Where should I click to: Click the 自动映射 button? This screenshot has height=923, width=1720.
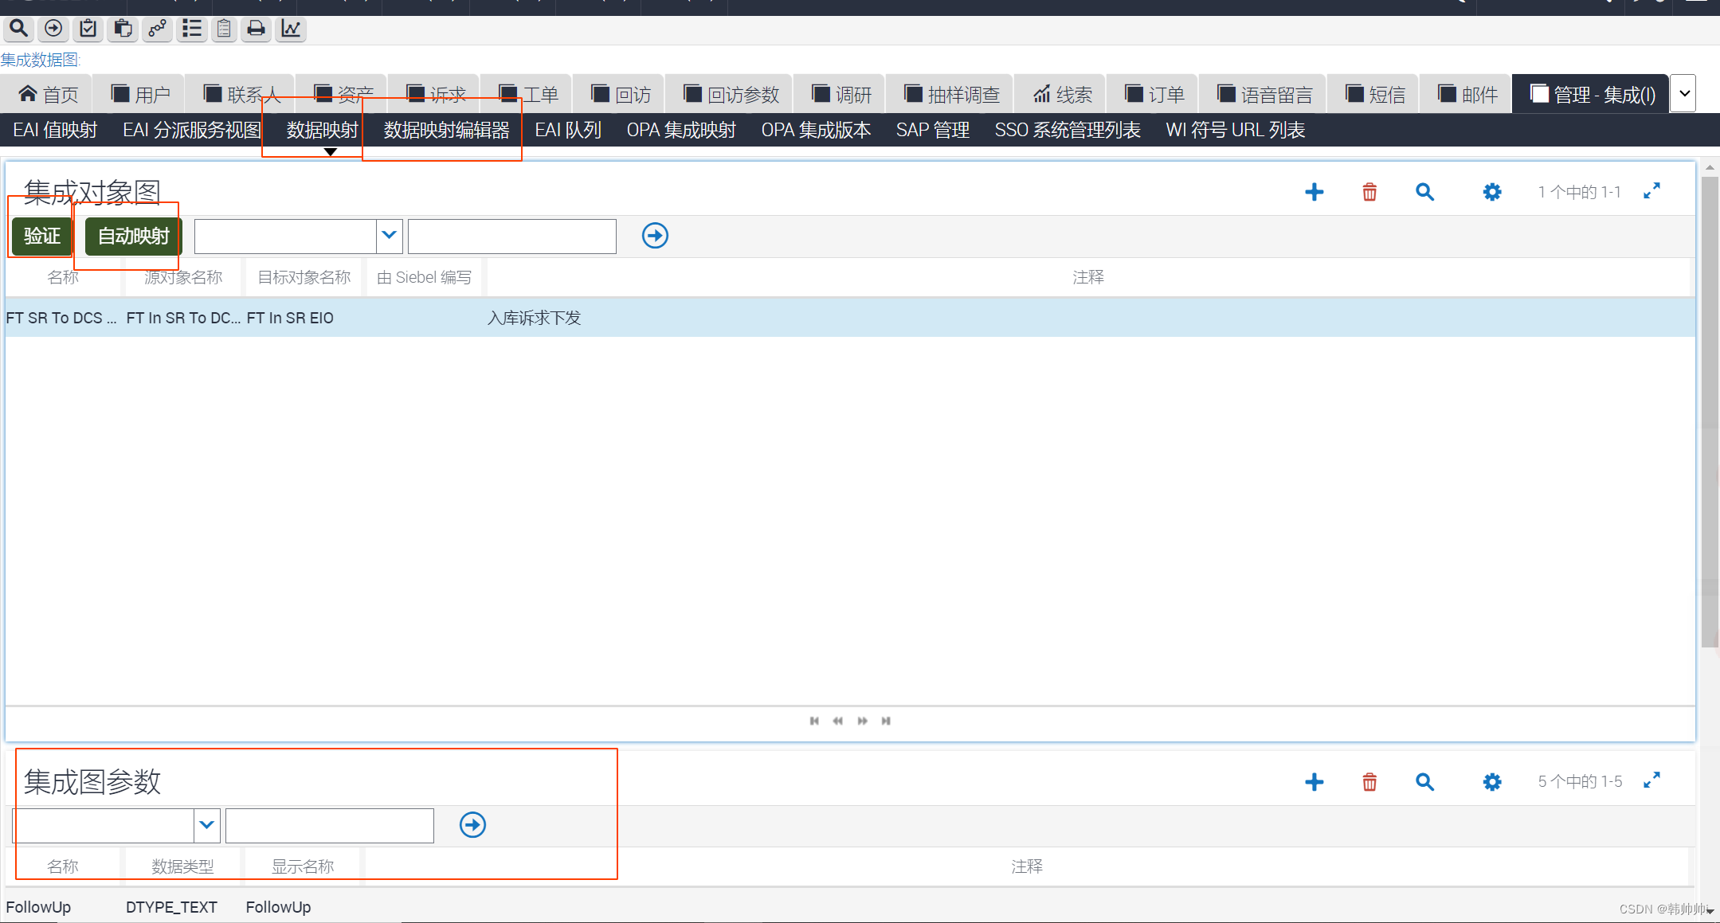pyautogui.click(x=133, y=236)
